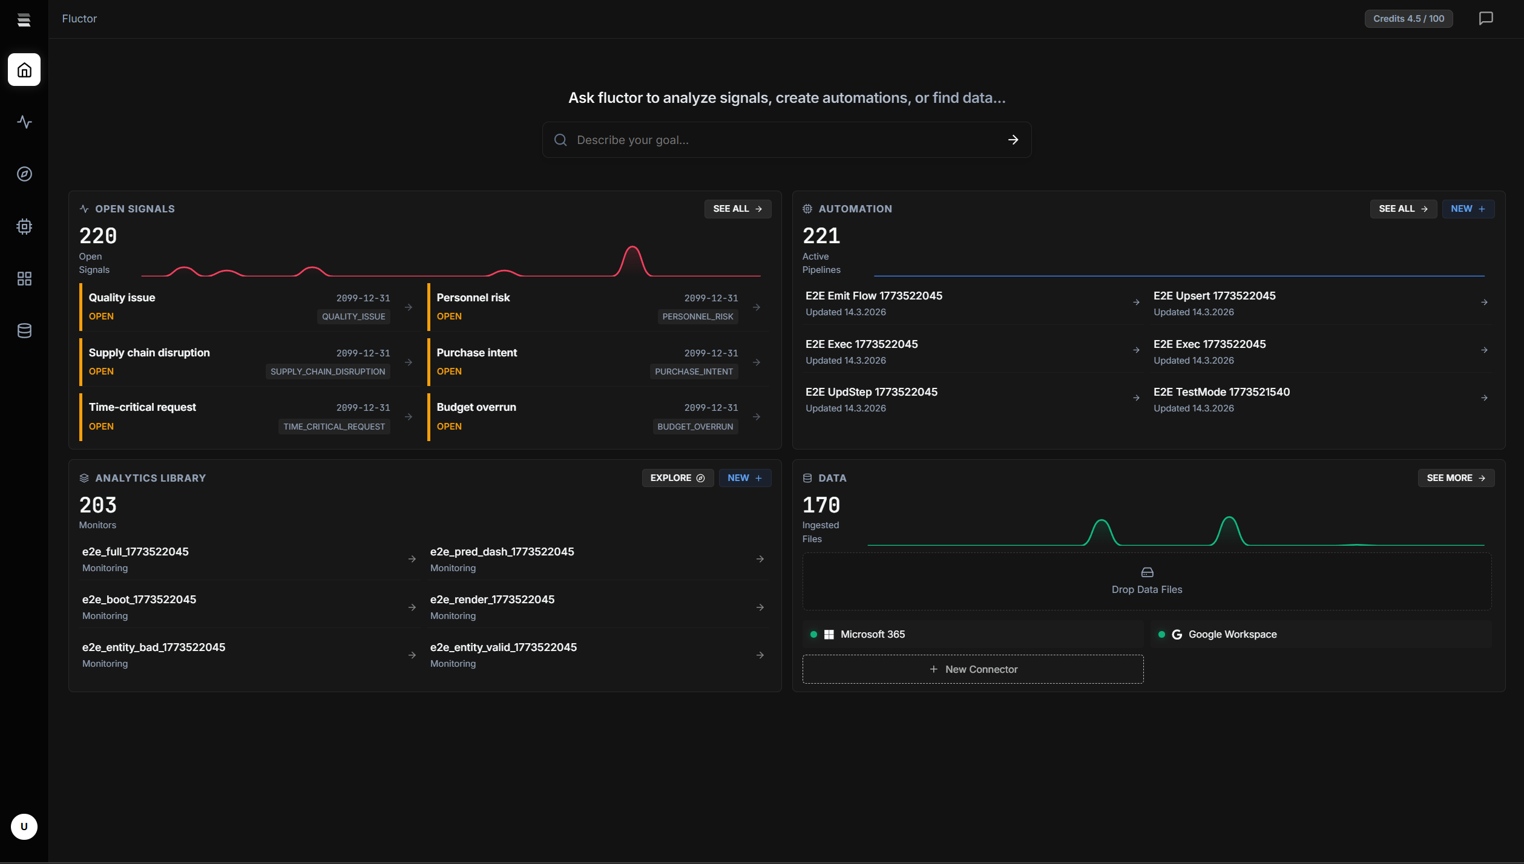Add a New Connector

click(973, 669)
